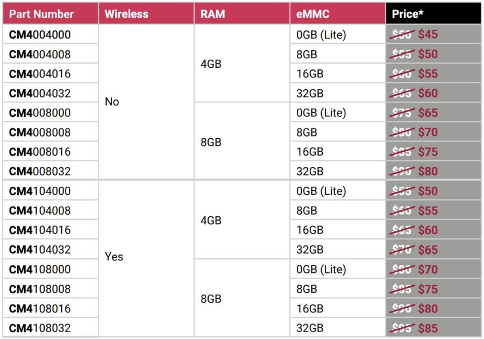Click the $45 price for CM4004000

pyautogui.click(x=428, y=34)
